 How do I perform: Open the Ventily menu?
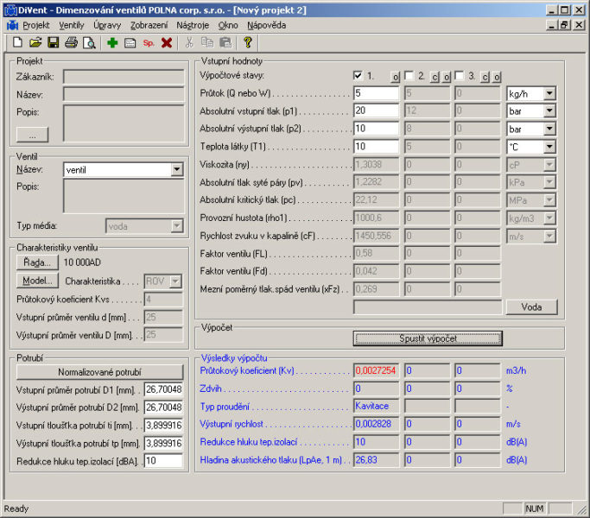click(x=72, y=26)
